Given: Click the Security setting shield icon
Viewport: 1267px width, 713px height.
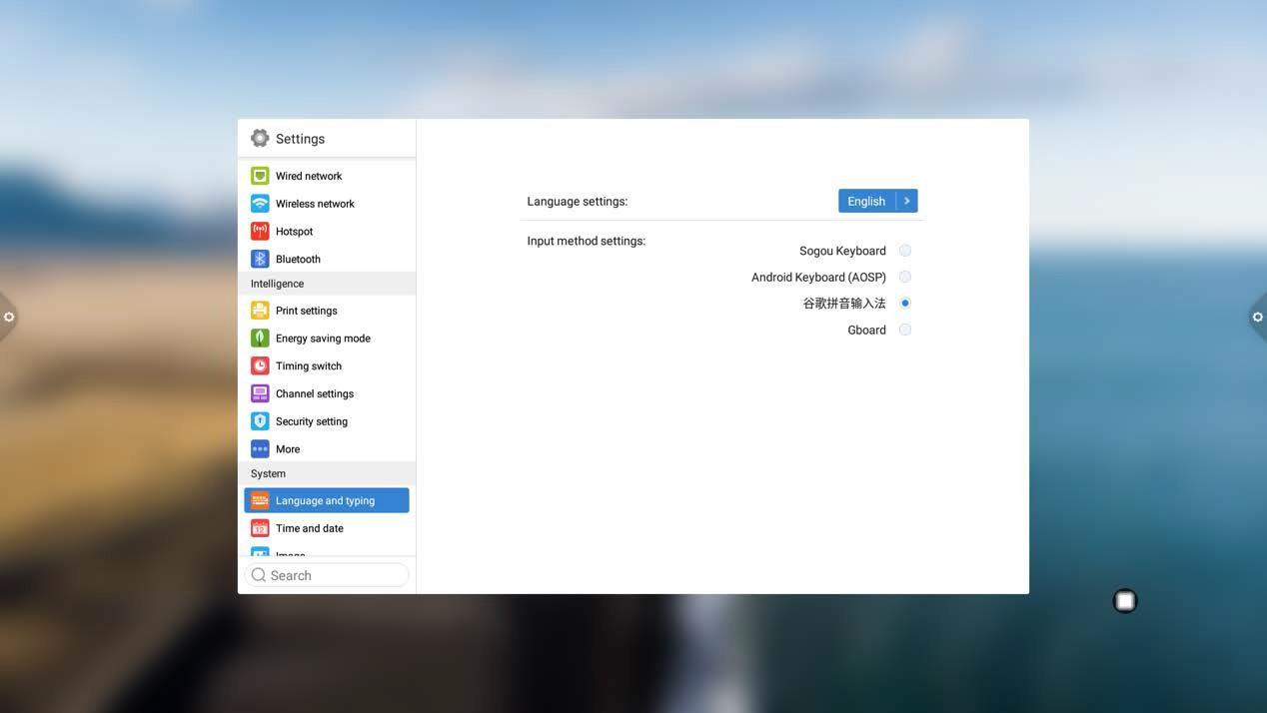Looking at the screenshot, I should [x=260, y=421].
